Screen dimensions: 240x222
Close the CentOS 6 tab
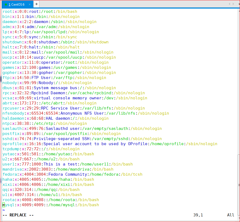[x=30, y=5]
